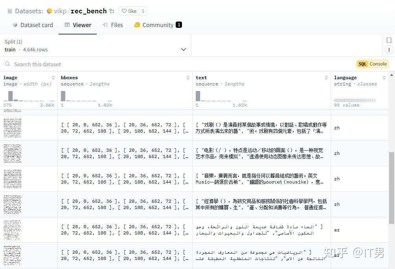The height and width of the screenshot is (269, 395).
Task: Click the sort arrows on the image column
Action: pyautogui.click(x=53, y=78)
